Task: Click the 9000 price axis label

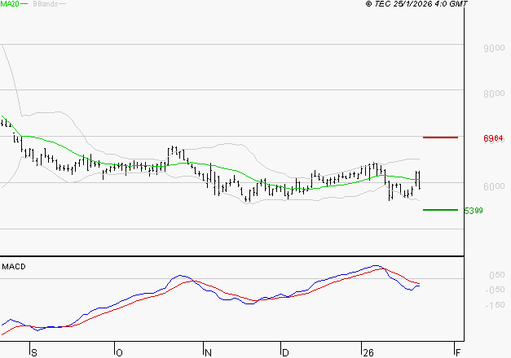Action: tap(492, 49)
